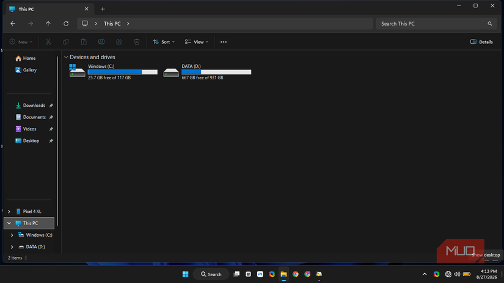This screenshot has width=504, height=283.
Task: Click the taskbar Search box
Action: coord(211,274)
